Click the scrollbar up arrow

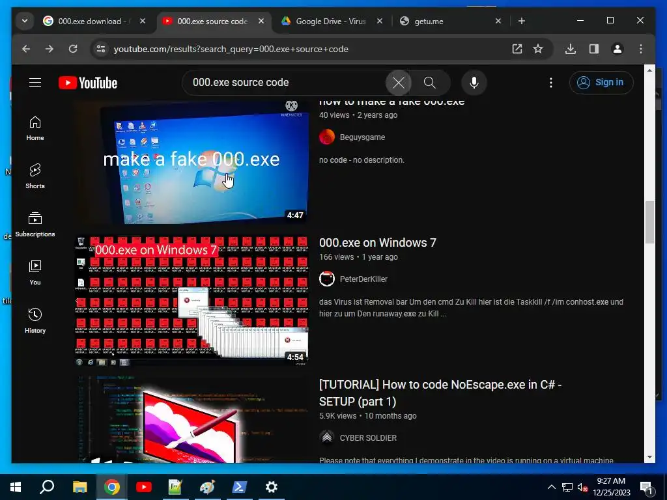pos(649,70)
